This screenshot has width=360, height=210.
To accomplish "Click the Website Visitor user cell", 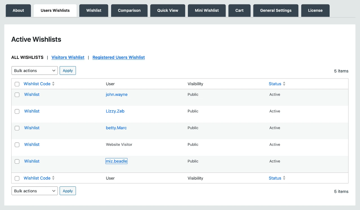I will coord(119,144).
